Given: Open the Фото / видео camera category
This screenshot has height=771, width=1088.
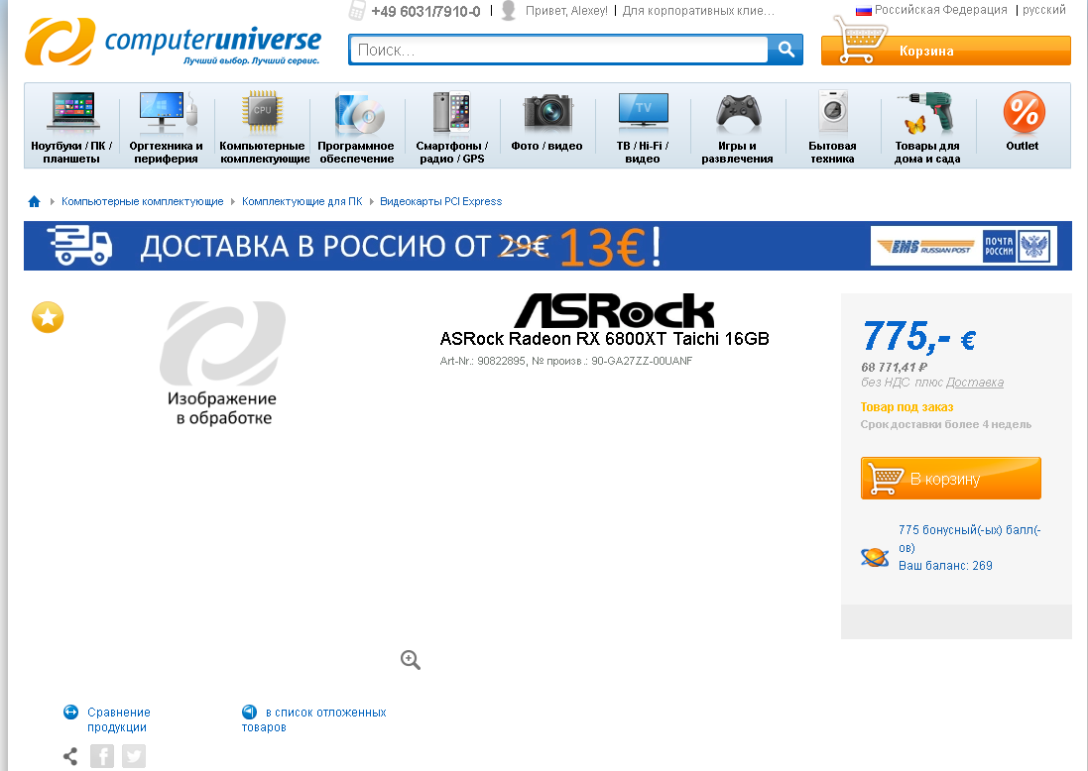Looking at the screenshot, I should (x=546, y=121).
